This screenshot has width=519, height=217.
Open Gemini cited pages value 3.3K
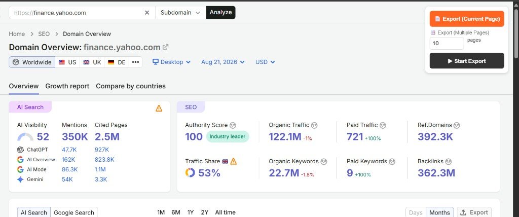101,179
